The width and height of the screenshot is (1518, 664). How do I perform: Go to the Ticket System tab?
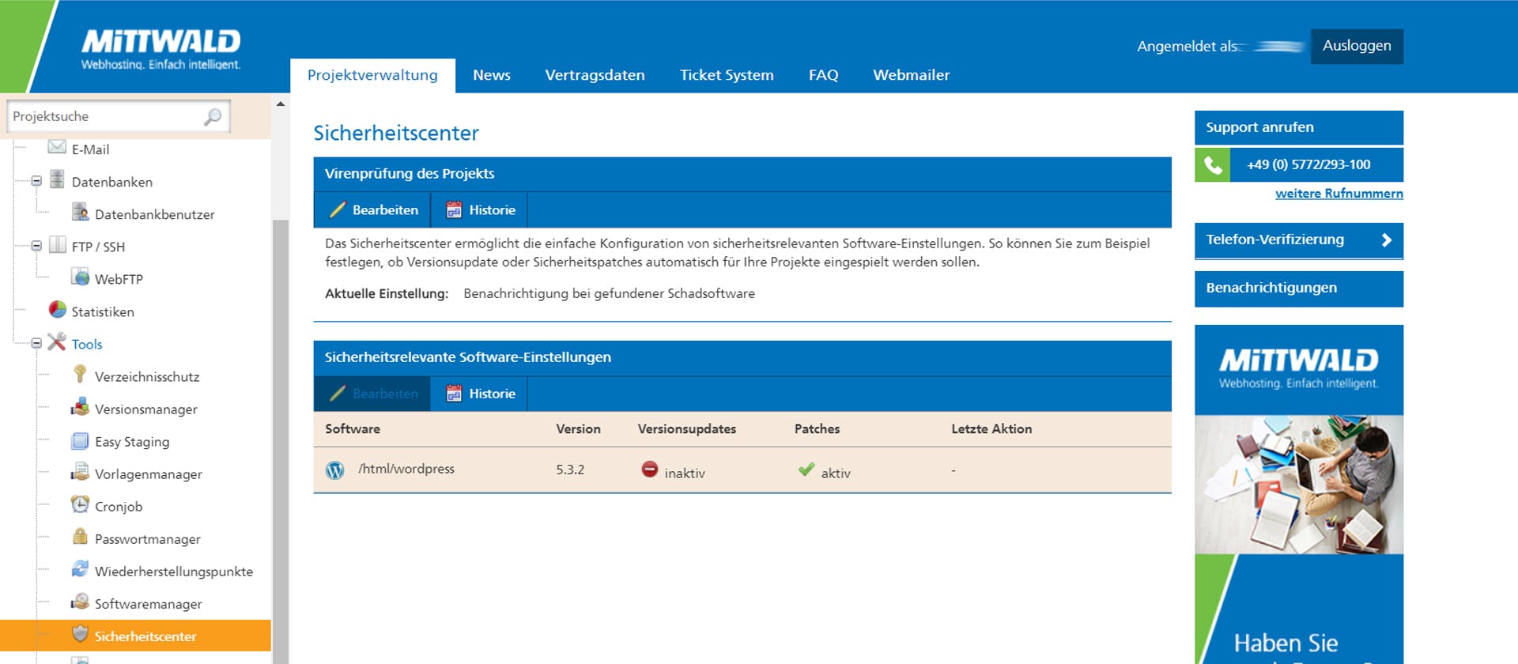(727, 75)
